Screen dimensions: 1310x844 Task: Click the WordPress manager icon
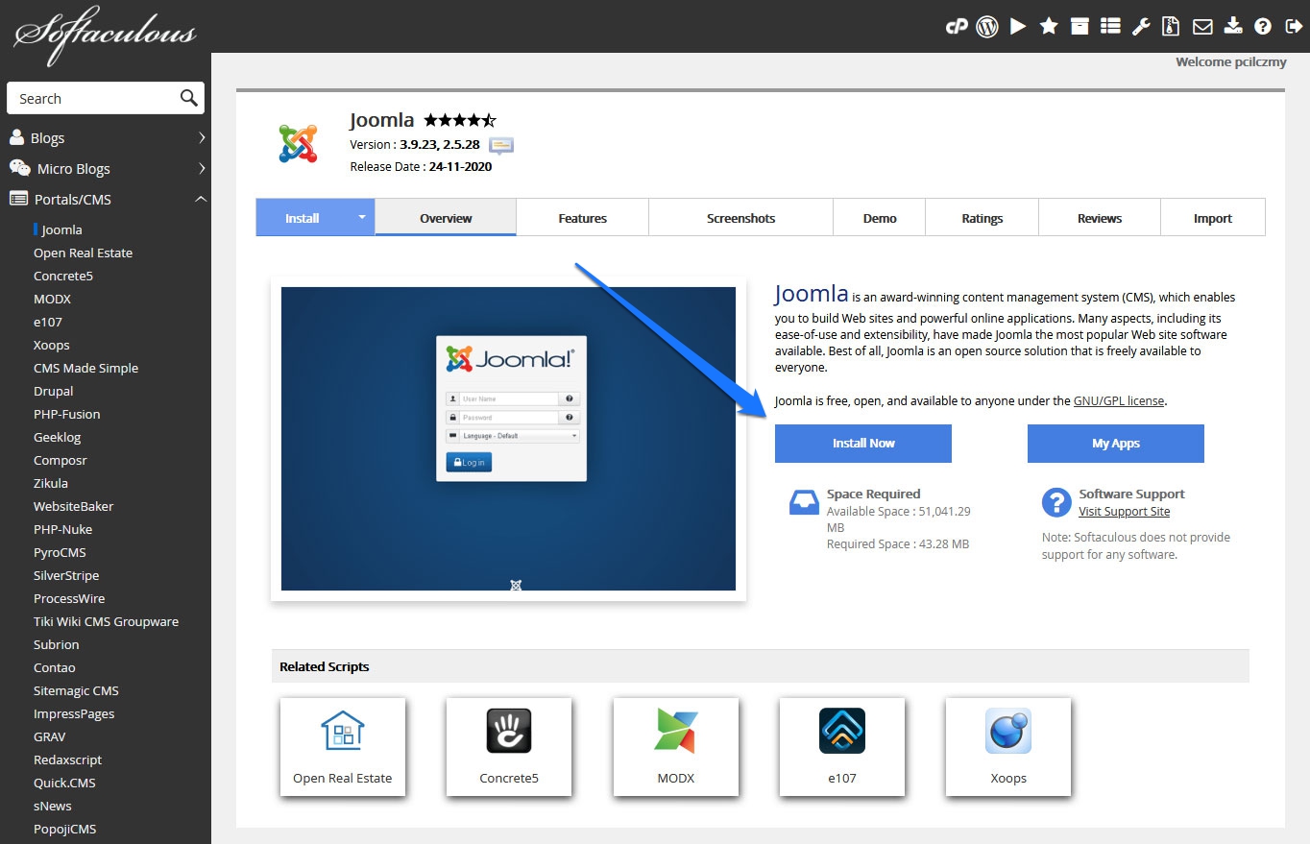pyautogui.click(x=987, y=27)
